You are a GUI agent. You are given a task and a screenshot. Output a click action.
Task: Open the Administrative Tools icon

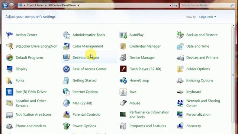tap(67, 35)
